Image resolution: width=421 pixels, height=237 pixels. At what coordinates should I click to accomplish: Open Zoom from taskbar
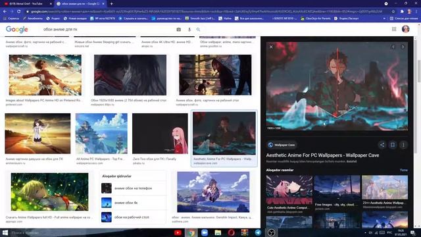pyautogui.click(x=205, y=232)
